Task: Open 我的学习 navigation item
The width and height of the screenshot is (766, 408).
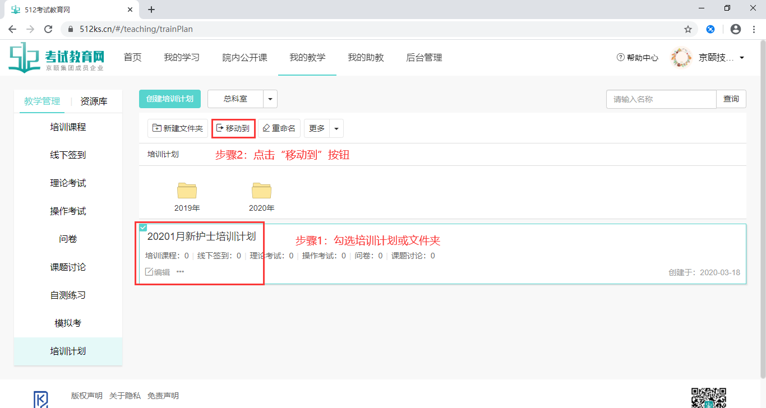Action: click(x=182, y=57)
